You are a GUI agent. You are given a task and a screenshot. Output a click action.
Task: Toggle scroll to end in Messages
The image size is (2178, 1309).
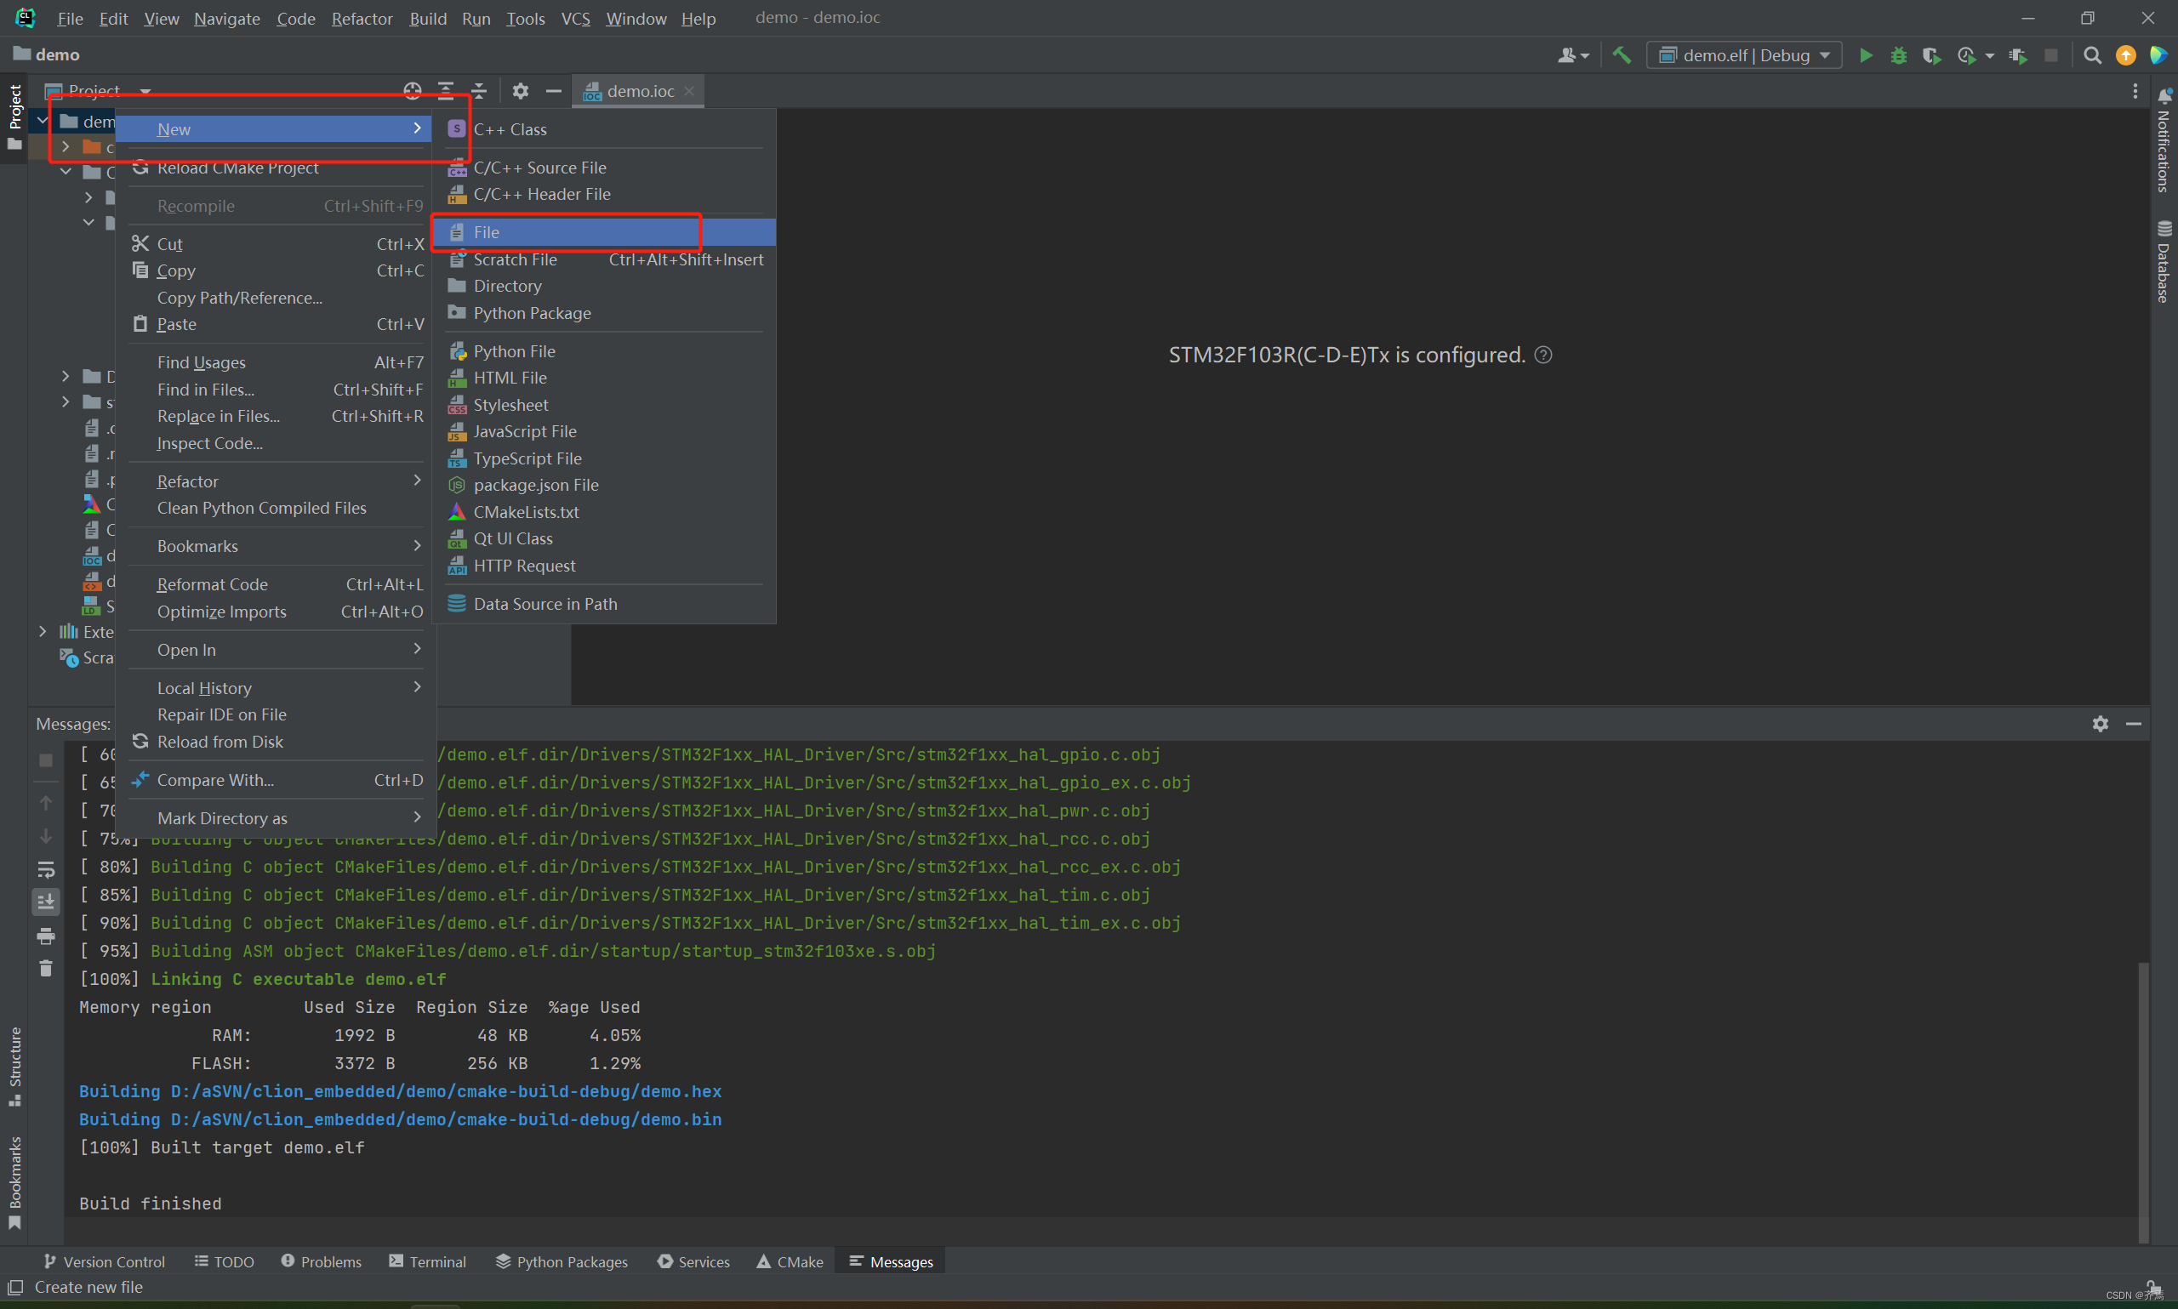coord(46,902)
